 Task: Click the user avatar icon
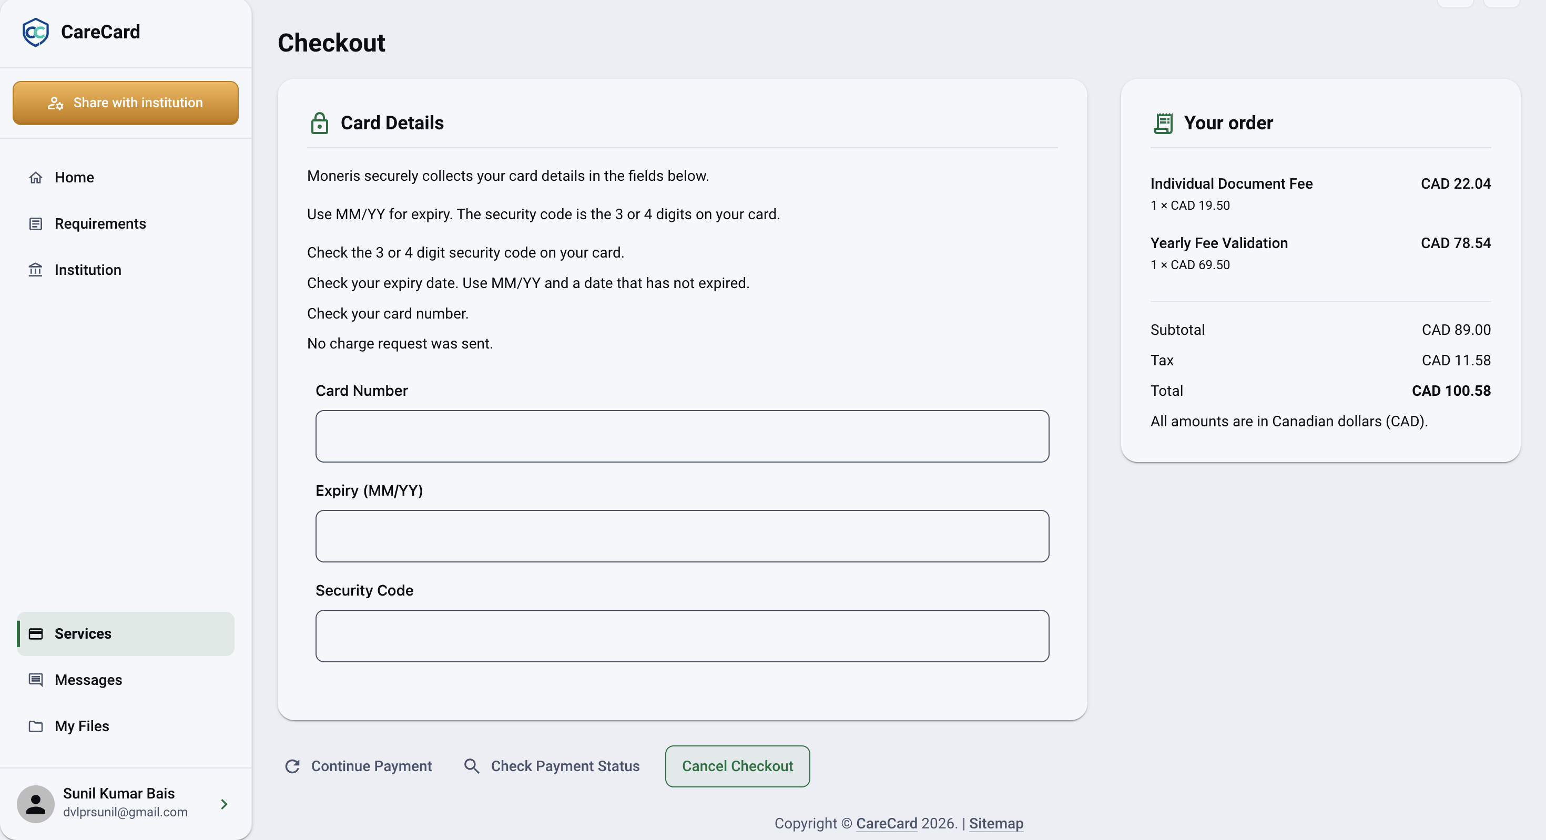point(35,804)
